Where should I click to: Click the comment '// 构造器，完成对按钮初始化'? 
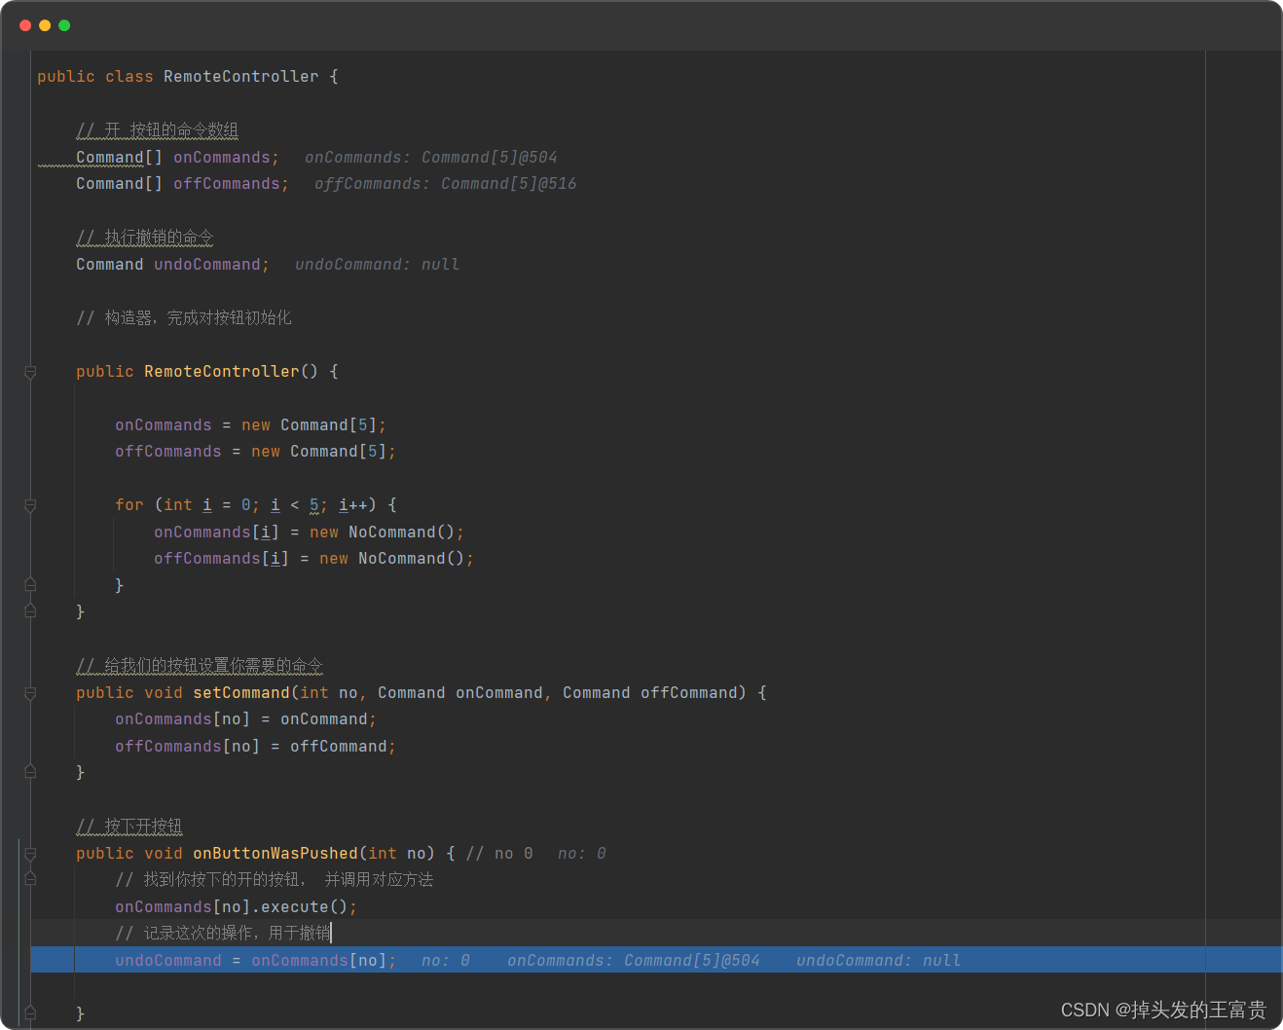(184, 318)
